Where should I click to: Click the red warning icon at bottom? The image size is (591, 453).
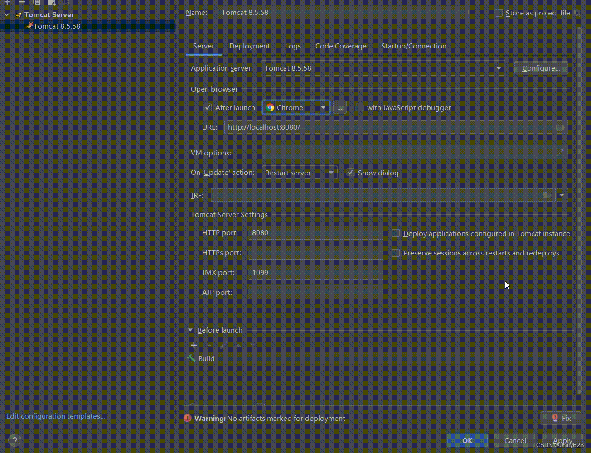point(188,418)
